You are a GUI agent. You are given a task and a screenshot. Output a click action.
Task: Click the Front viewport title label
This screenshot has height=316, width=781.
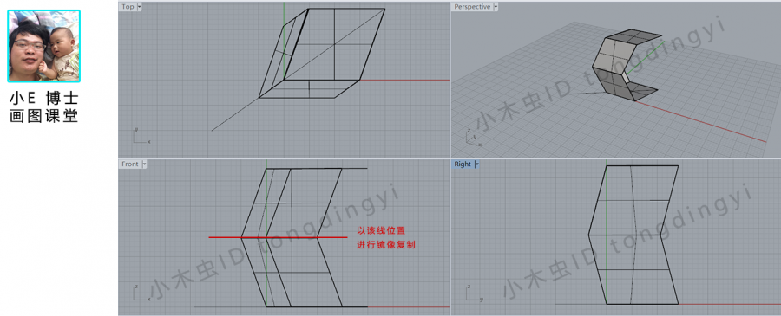tap(130, 164)
